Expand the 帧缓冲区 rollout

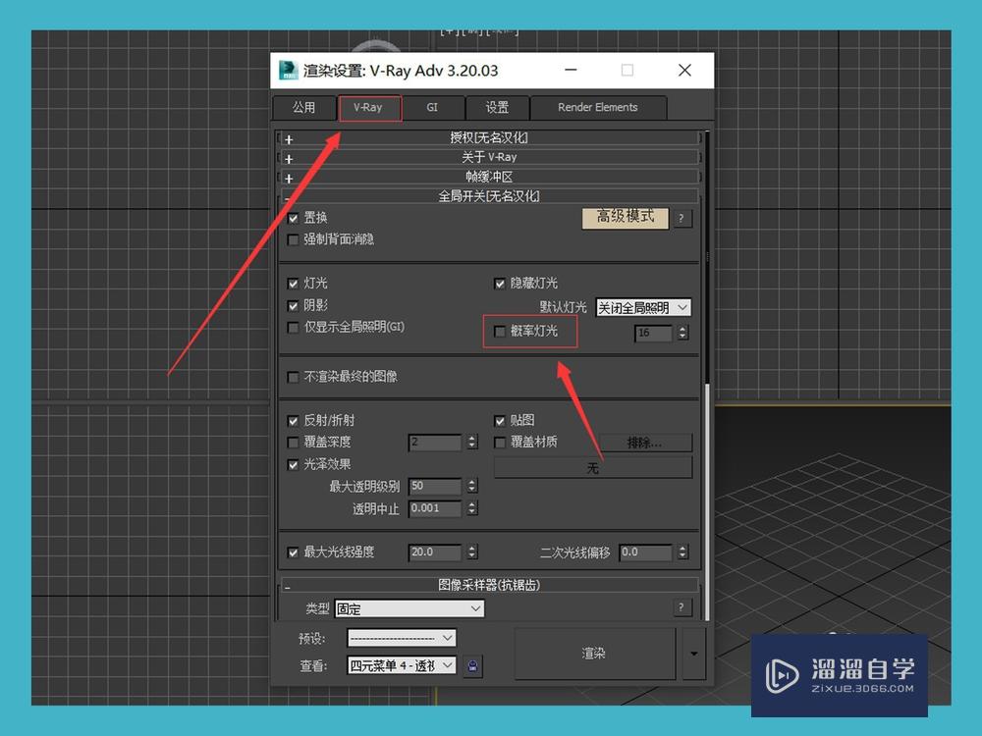click(488, 176)
